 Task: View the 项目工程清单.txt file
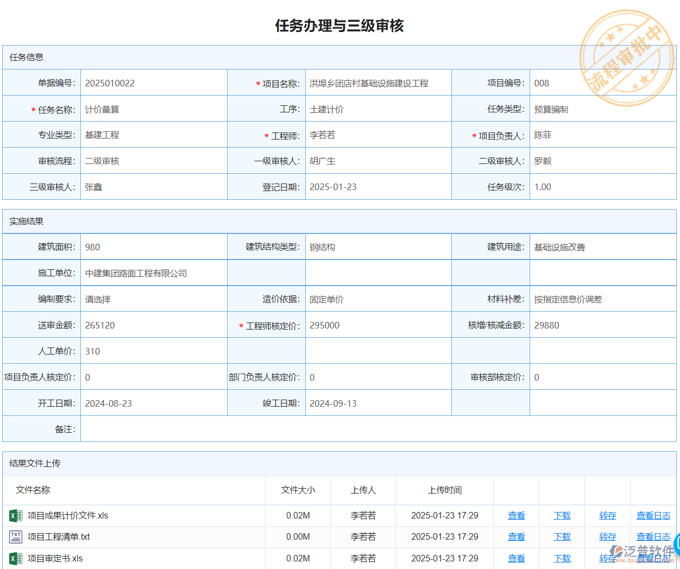(x=516, y=537)
